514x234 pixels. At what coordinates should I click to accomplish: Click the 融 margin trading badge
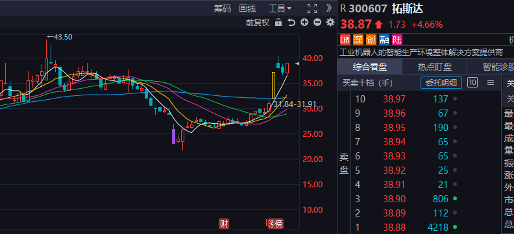(384, 40)
